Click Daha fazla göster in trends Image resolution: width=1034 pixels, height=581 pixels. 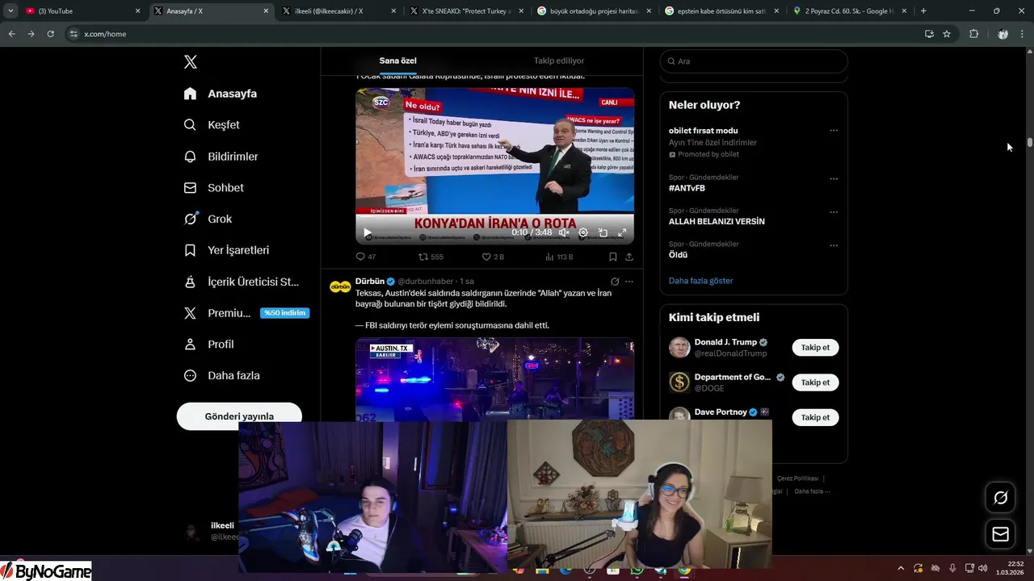pyautogui.click(x=700, y=281)
